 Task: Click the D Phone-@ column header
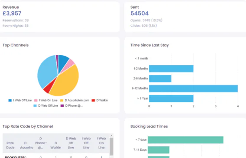click(41, 143)
